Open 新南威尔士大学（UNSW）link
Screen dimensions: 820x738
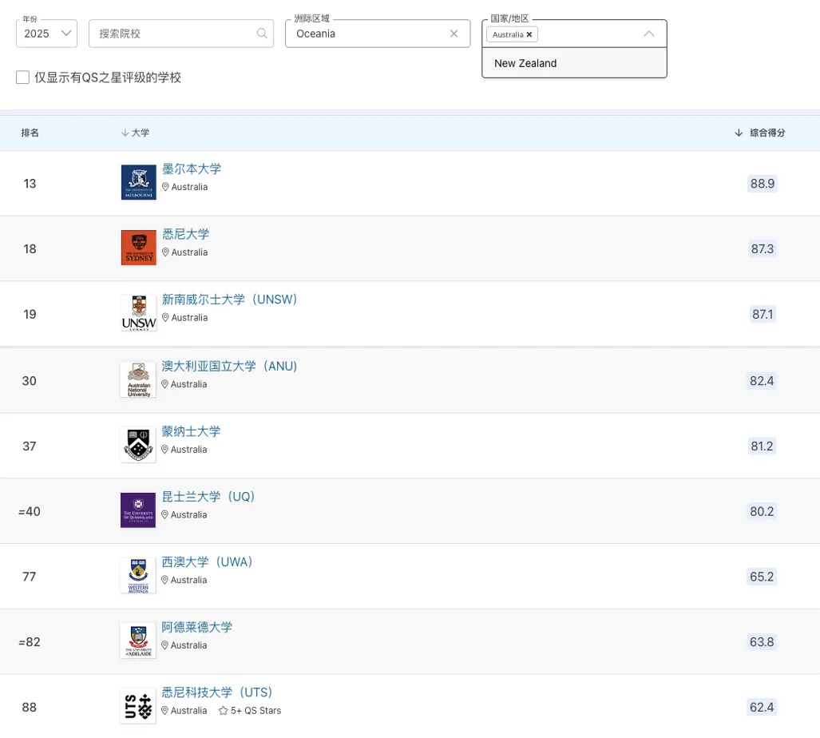pyautogui.click(x=230, y=300)
